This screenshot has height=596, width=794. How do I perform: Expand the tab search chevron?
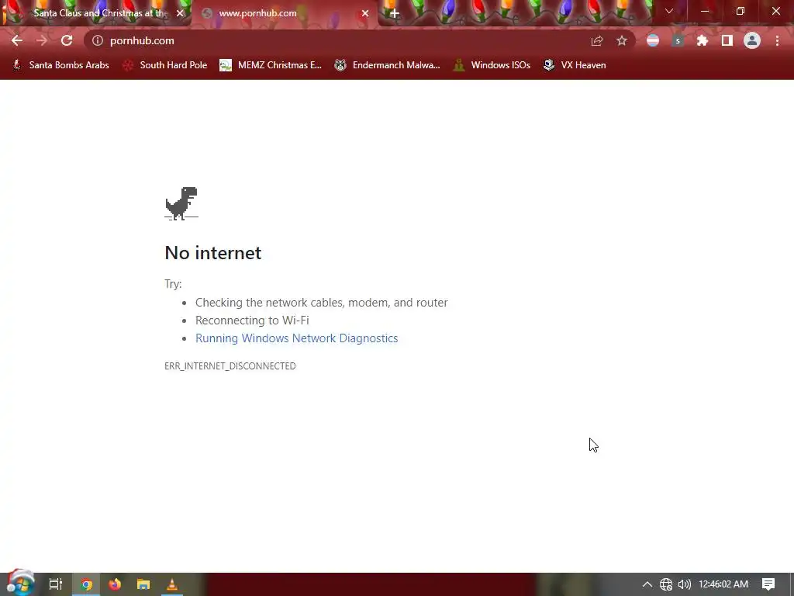point(669,11)
